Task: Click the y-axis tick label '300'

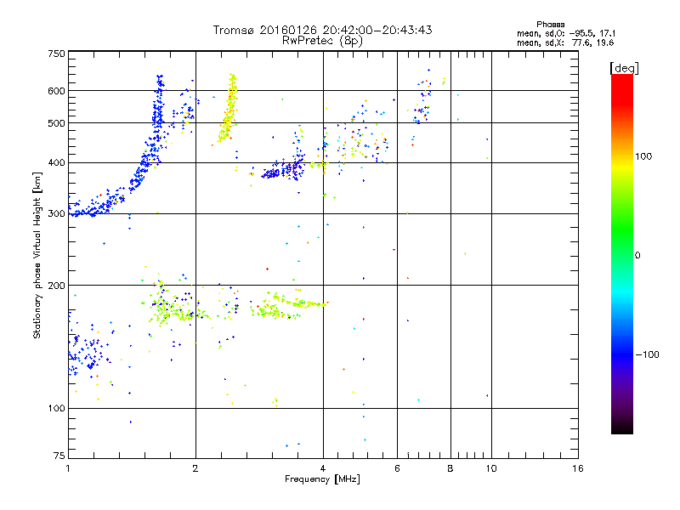Action: [x=56, y=213]
